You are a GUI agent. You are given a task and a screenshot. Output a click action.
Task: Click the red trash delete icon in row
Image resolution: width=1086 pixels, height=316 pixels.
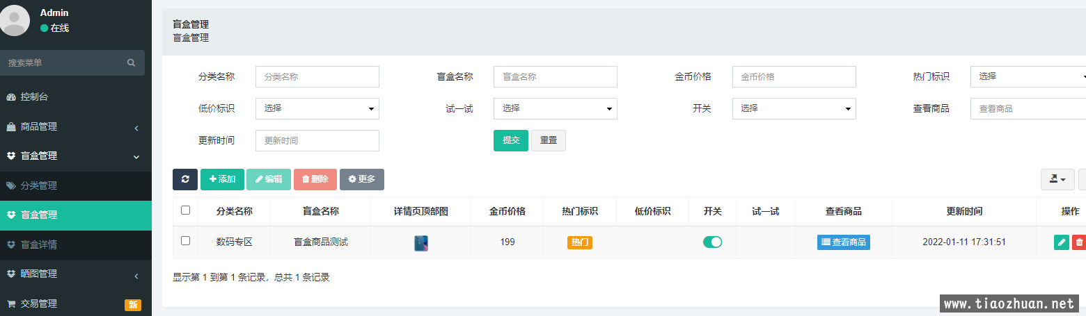1079,242
